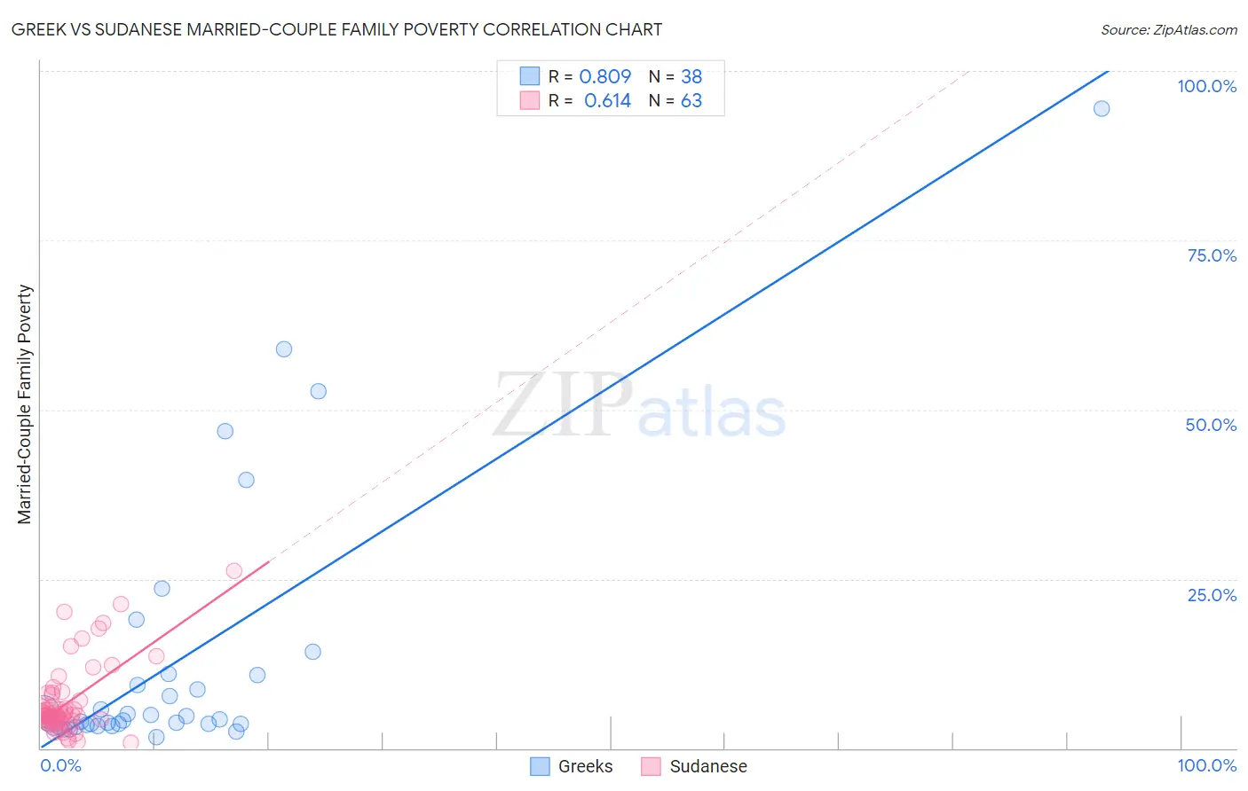Click the N = 63 sample count
The height and width of the screenshot is (791, 1248).
click(x=675, y=100)
